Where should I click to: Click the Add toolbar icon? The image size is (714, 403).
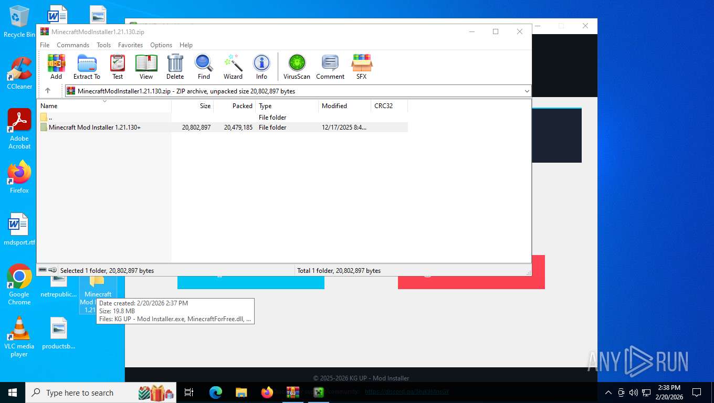pos(56,67)
